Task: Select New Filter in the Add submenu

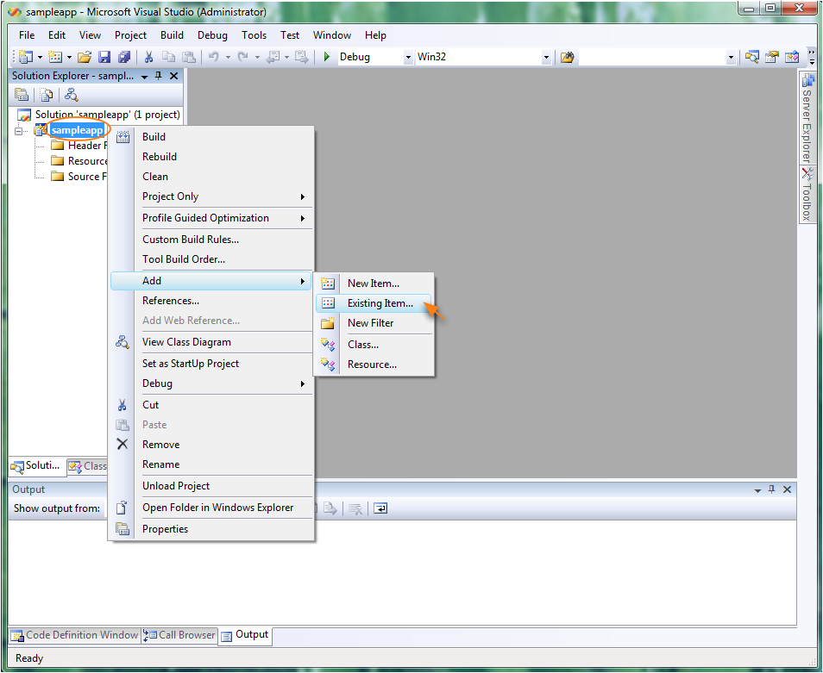Action: [374, 323]
